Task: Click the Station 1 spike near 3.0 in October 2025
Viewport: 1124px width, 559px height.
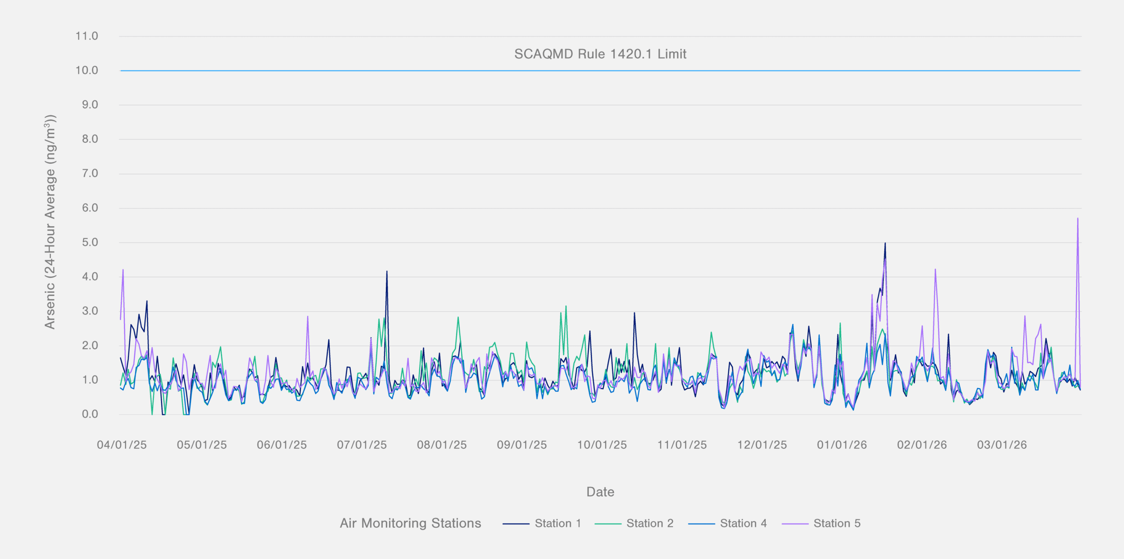Action: point(634,313)
